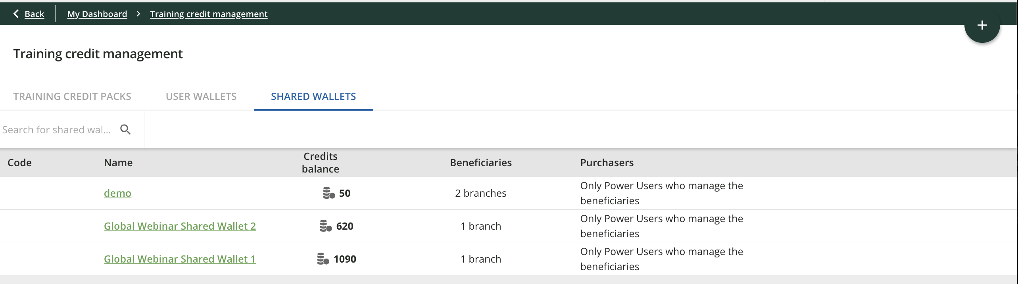Open My Dashboard breadcrumb link
Screen dimensions: 1018x284
(97, 14)
